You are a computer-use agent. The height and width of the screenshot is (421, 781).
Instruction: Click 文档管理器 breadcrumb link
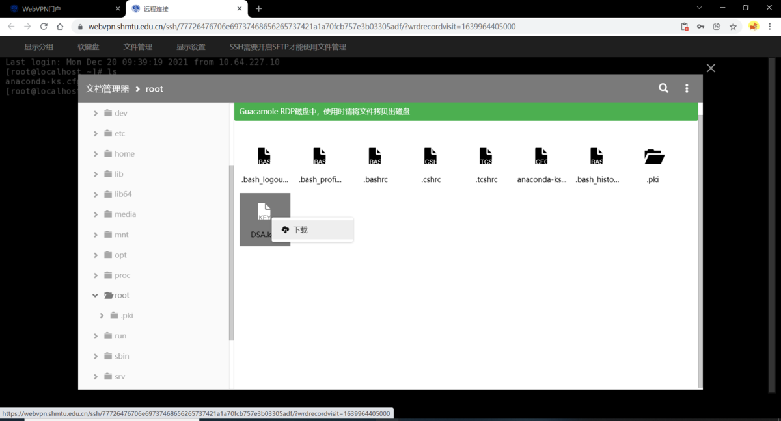click(107, 89)
